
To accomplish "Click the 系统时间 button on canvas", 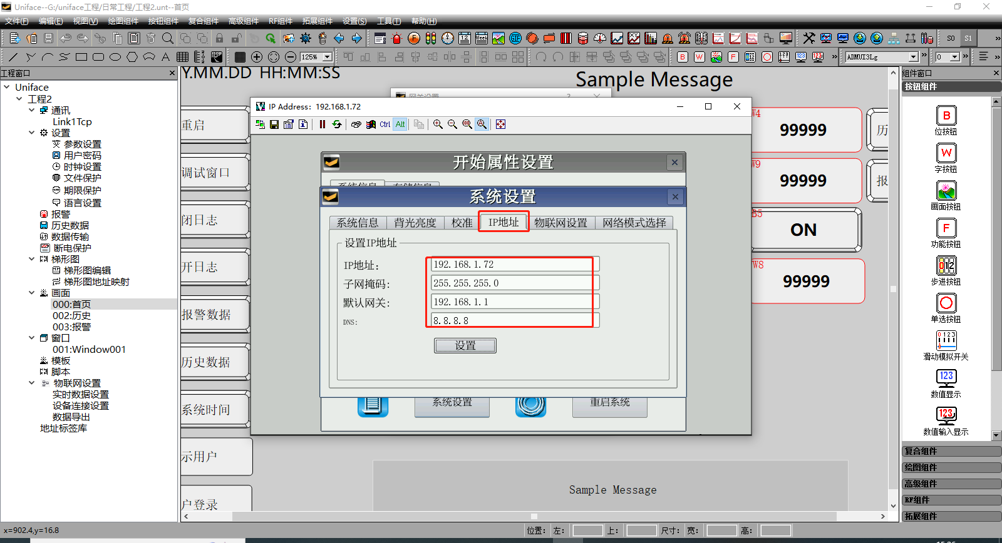I will point(215,410).
